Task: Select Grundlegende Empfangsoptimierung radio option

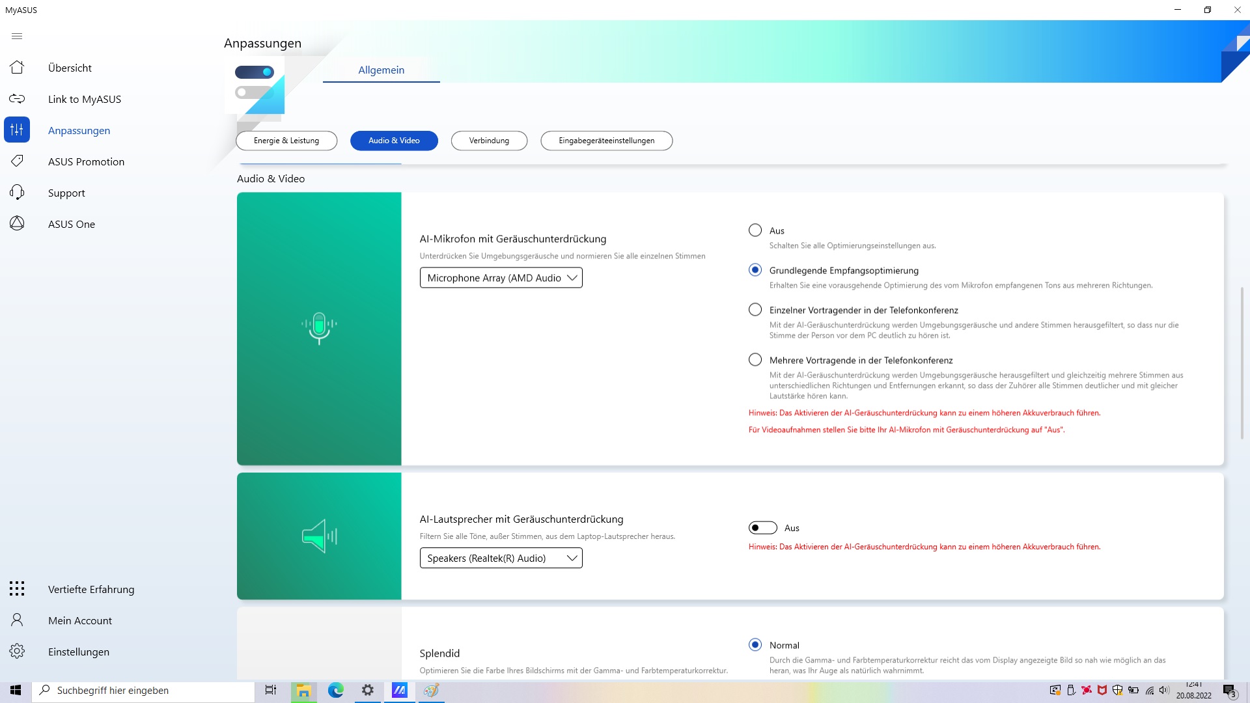Action: [755, 270]
